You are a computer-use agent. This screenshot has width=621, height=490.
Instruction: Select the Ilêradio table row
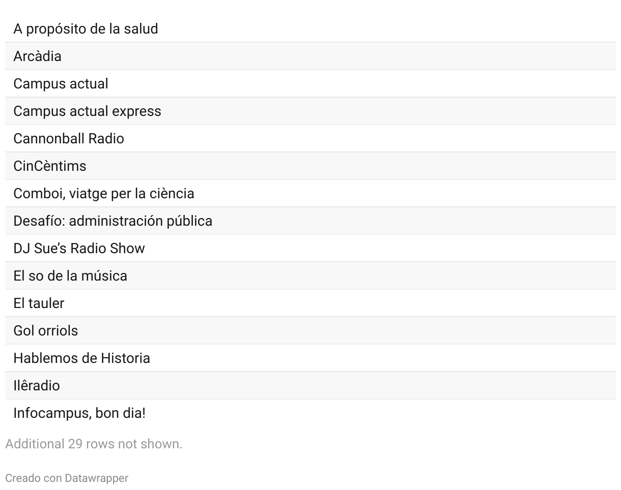(x=37, y=386)
